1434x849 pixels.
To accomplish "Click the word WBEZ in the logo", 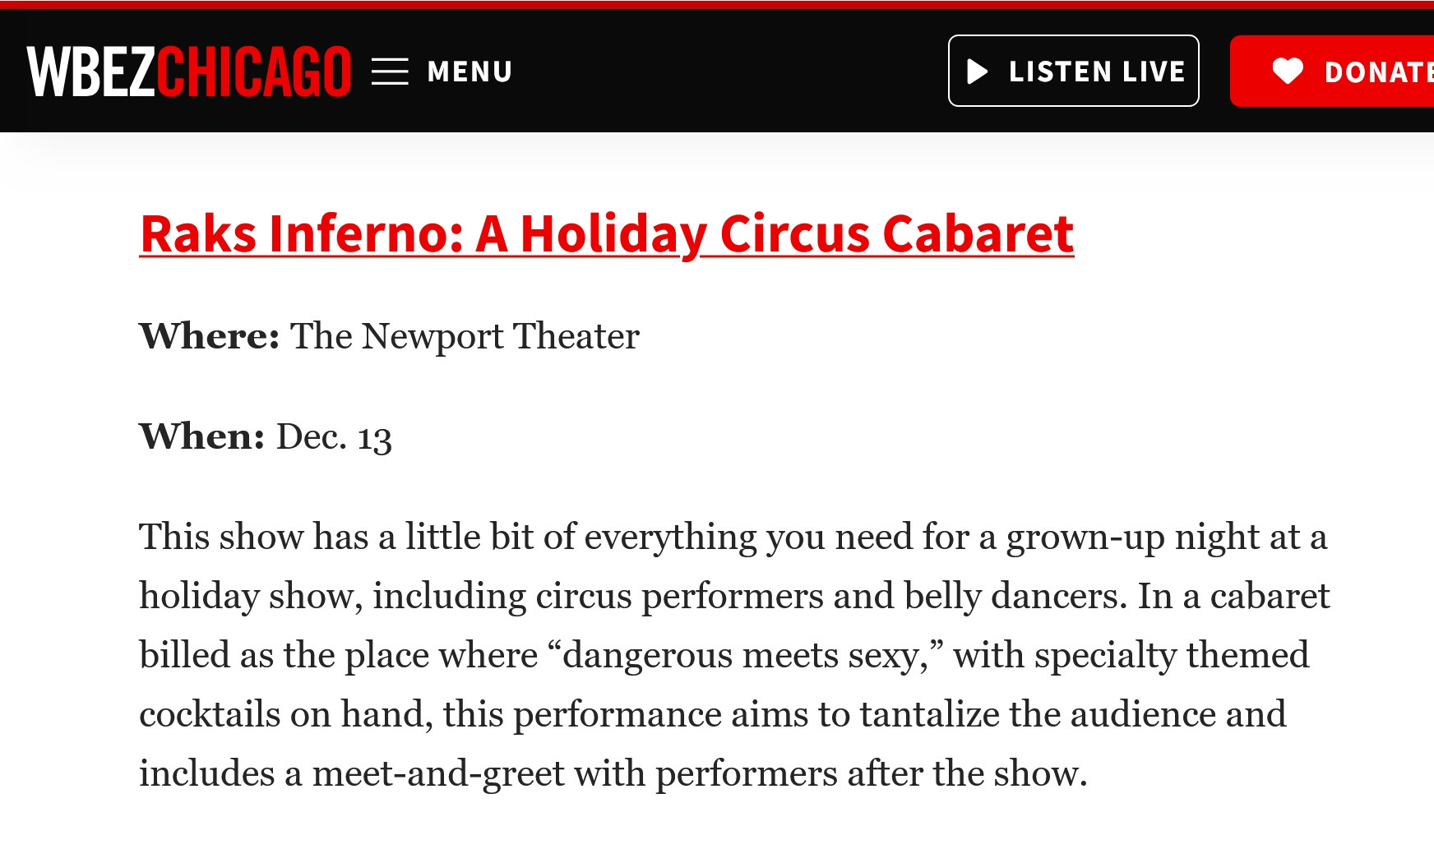I will (90, 72).
